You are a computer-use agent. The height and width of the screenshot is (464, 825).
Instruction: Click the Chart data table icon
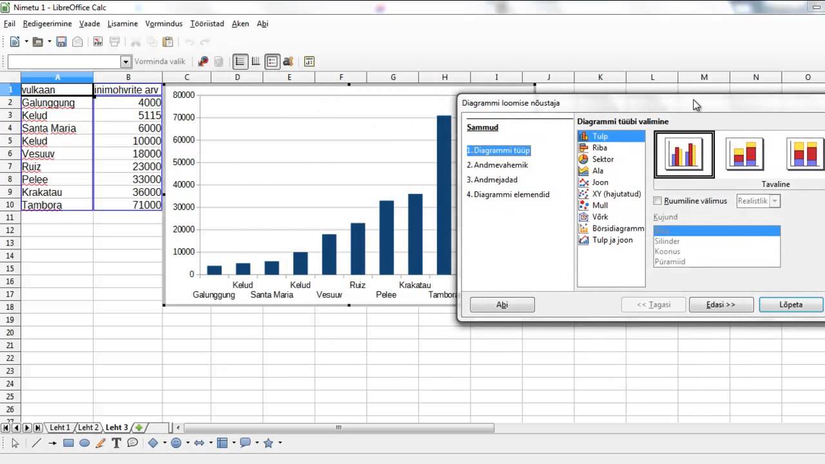pos(309,62)
